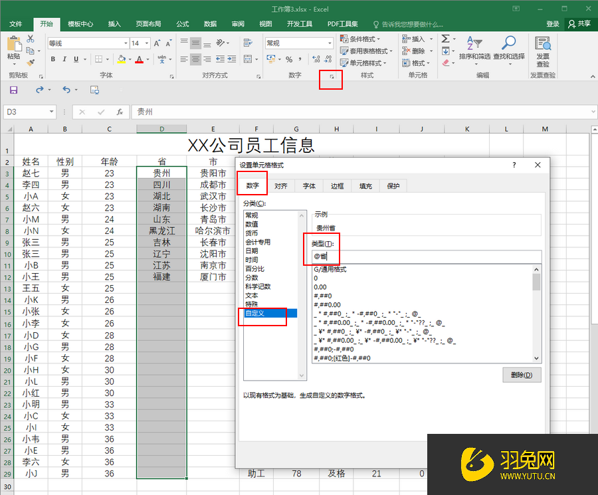Toggle the wrap text icon
Image resolution: width=598 pixels, height=495 pixels.
pyautogui.click(x=248, y=43)
